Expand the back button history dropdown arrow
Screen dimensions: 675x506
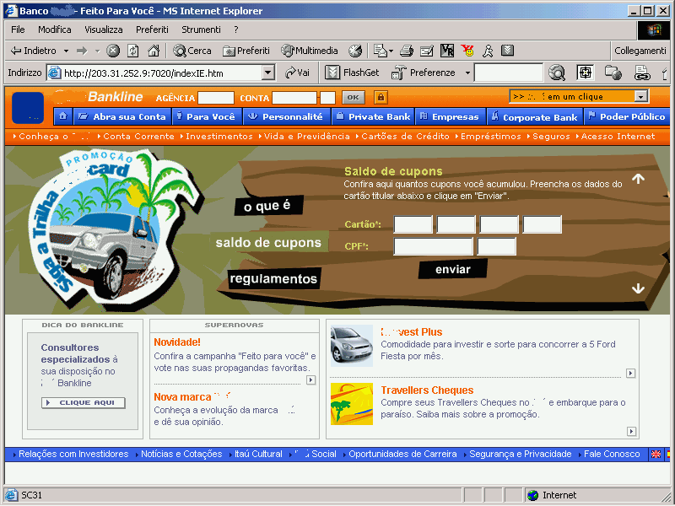[66, 51]
